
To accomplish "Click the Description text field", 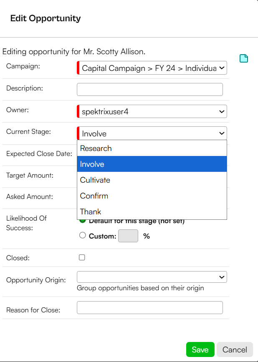I will coord(150,89).
